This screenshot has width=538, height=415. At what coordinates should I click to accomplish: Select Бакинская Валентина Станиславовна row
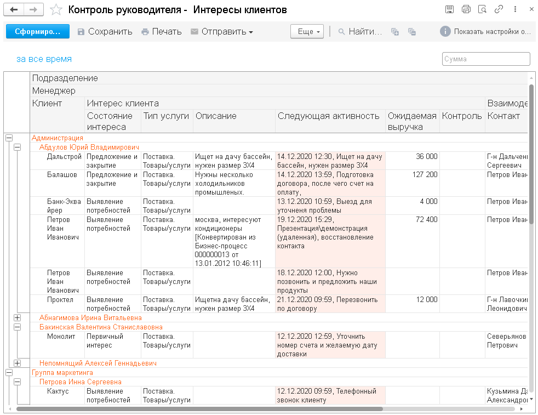[x=279, y=327]
